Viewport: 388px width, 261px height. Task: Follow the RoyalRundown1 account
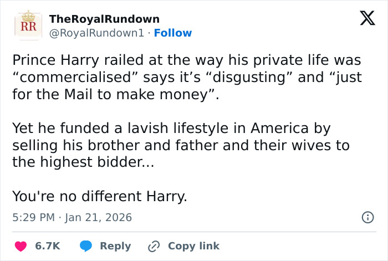point(172,33)
